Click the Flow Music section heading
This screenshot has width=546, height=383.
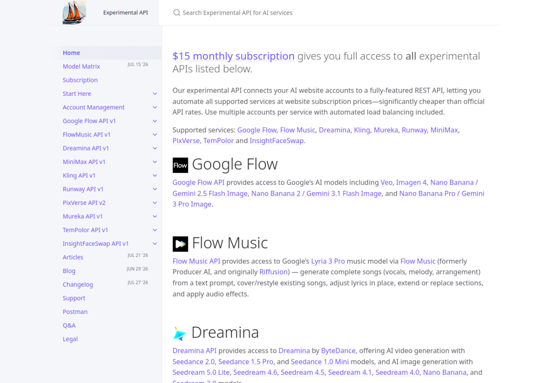pos(230,243)
